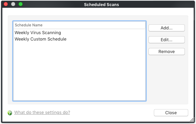
Task: Open the Edit... schedule button
Action: [x=167, y=40]
